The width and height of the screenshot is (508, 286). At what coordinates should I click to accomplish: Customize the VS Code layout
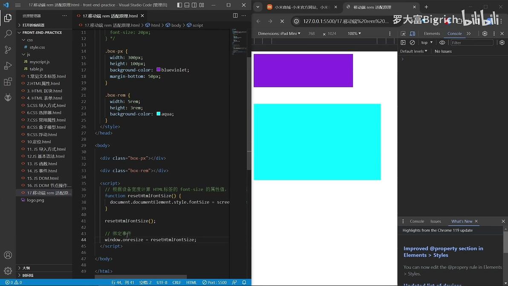tap(202, 5)
